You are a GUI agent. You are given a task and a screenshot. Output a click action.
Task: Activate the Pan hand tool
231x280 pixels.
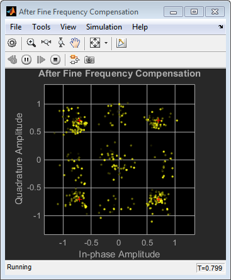pyautogui.click(x=75, y=43)
